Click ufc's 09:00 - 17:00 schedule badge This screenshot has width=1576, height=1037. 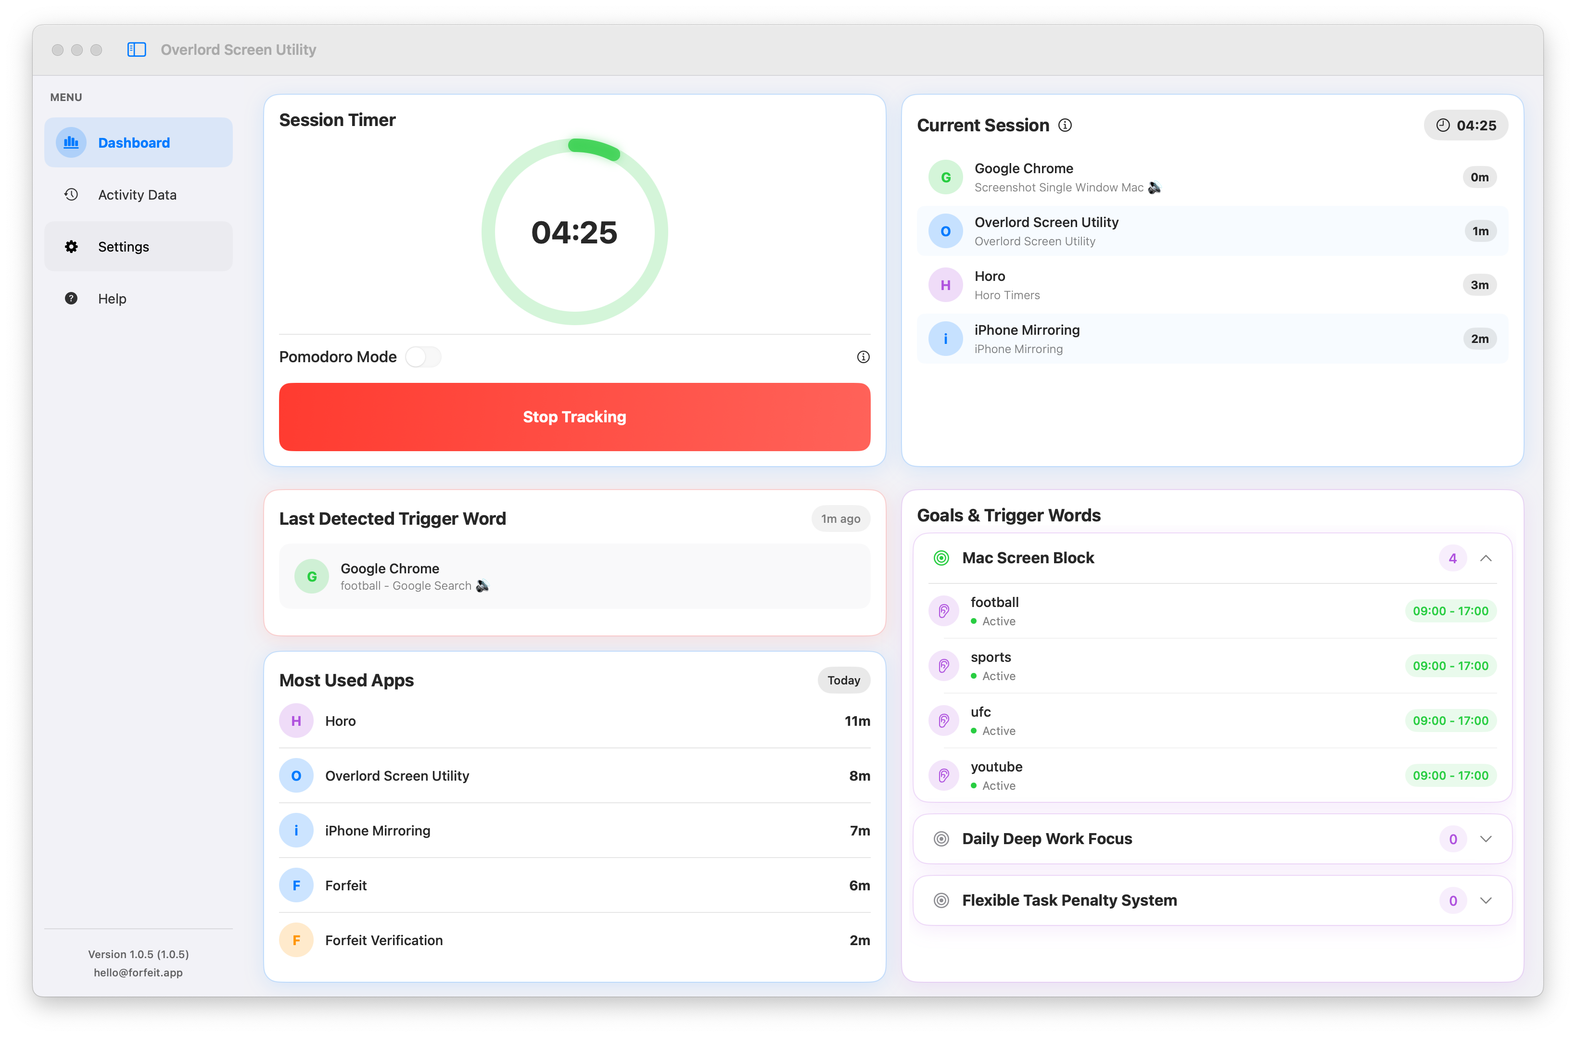point(1450,721)
